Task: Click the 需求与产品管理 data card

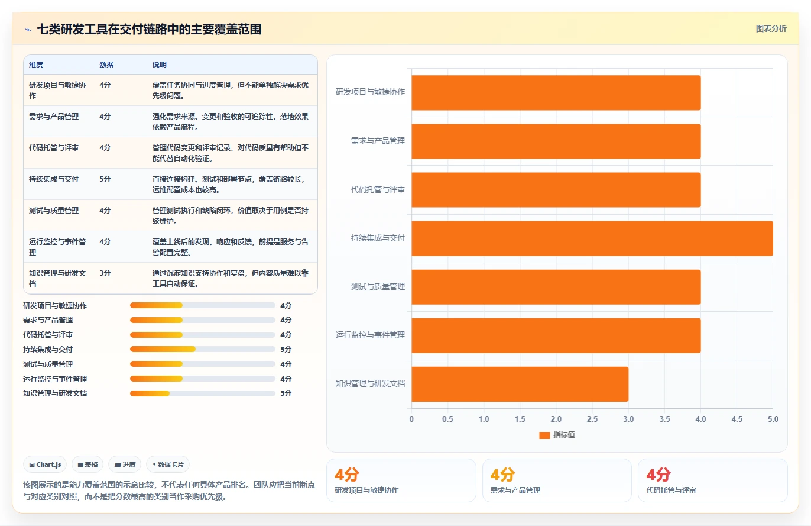Action: click(x=557, y=480)
